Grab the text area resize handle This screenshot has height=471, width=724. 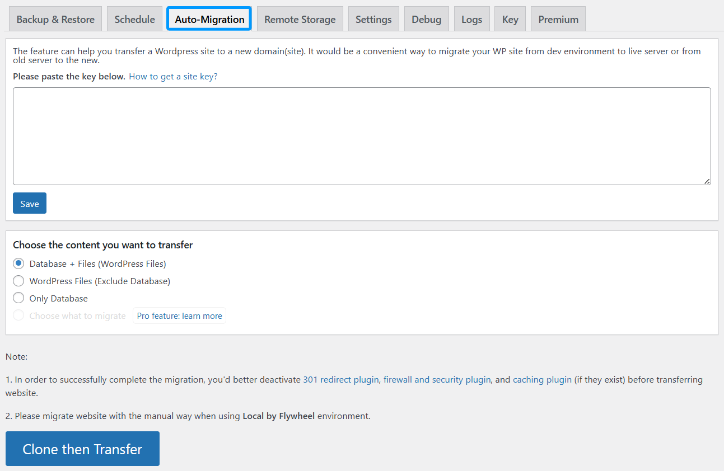coord(707,181)
